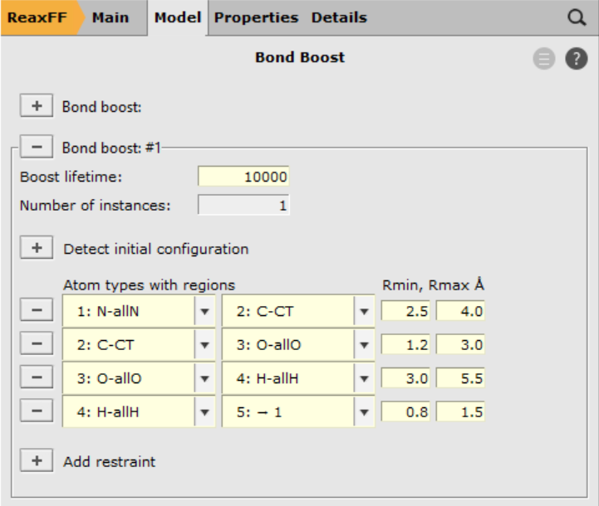The height and width of the screenshot is (506, 599).
Task: Open the search magnifier icon
Action: pyautogui.click(x=577, y=17)
